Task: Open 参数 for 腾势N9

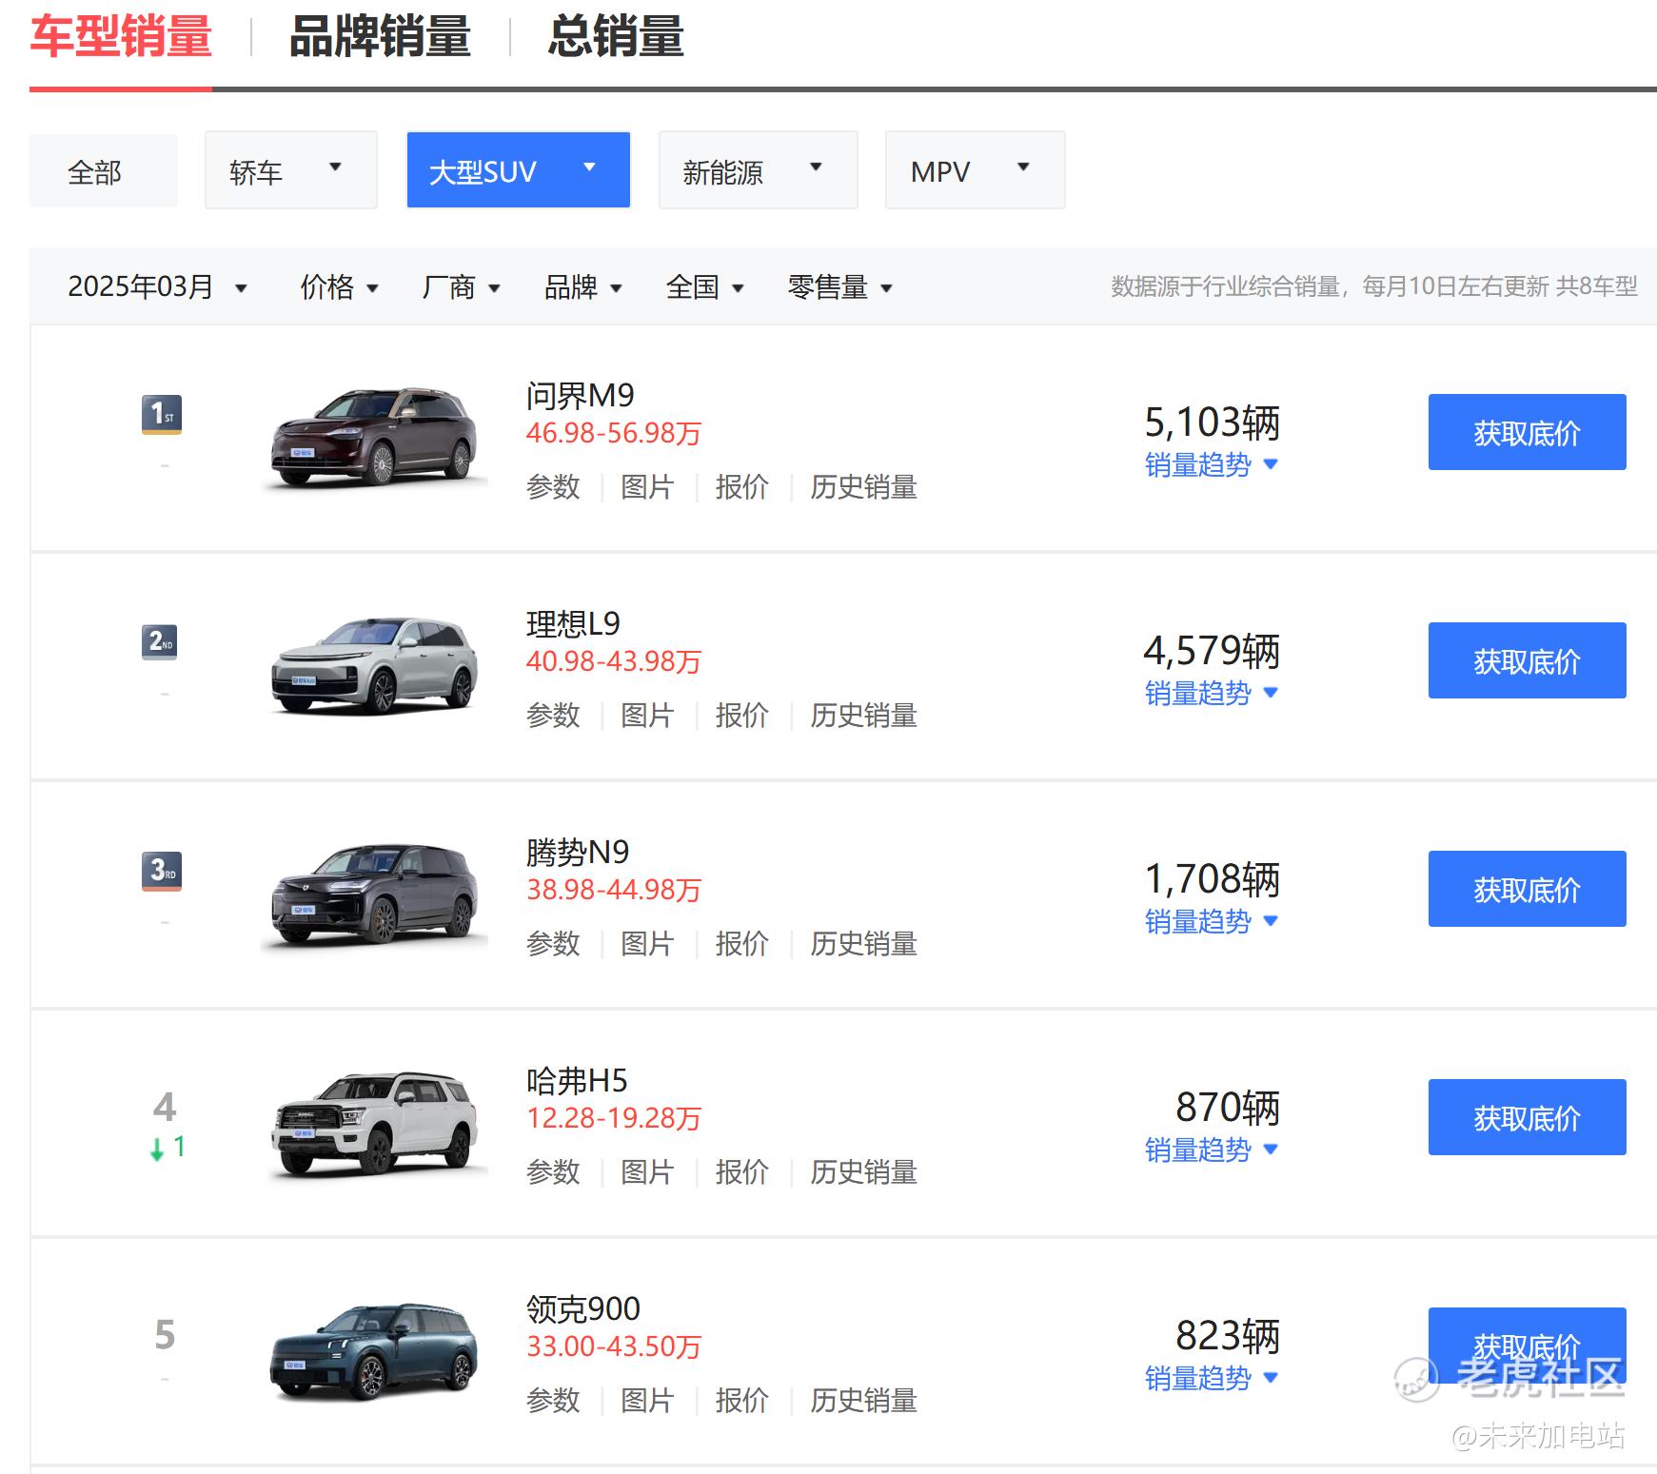Action: pos(553,944)
